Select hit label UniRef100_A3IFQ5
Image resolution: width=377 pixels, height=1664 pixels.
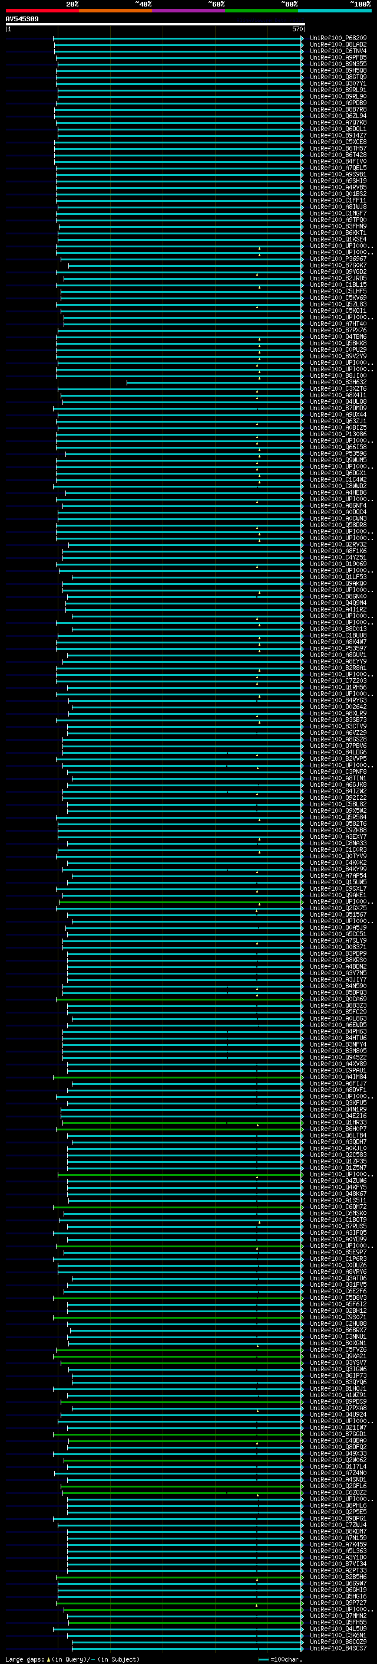click(x=338, y=1233)
